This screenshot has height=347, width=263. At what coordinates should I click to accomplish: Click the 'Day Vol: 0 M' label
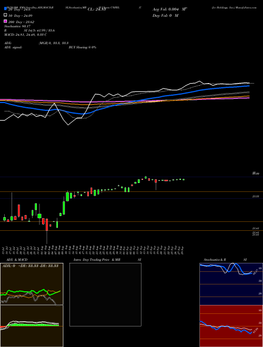tap(166, 15)
